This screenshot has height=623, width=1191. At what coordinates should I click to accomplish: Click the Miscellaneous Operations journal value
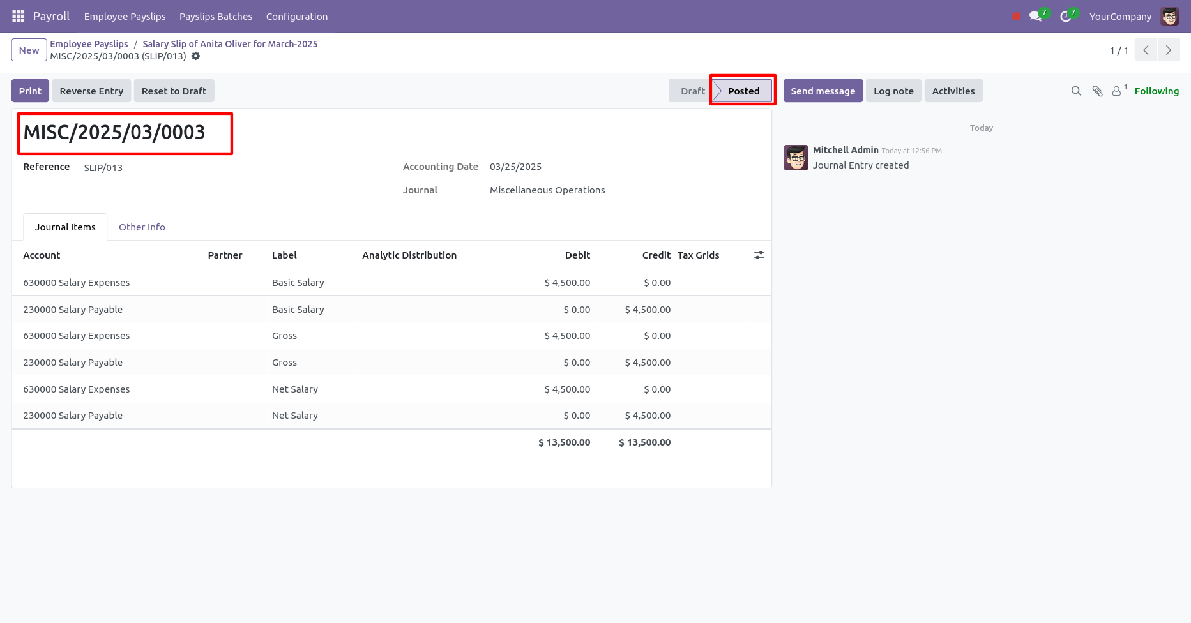pyautogui.click(x=547, y=190)
